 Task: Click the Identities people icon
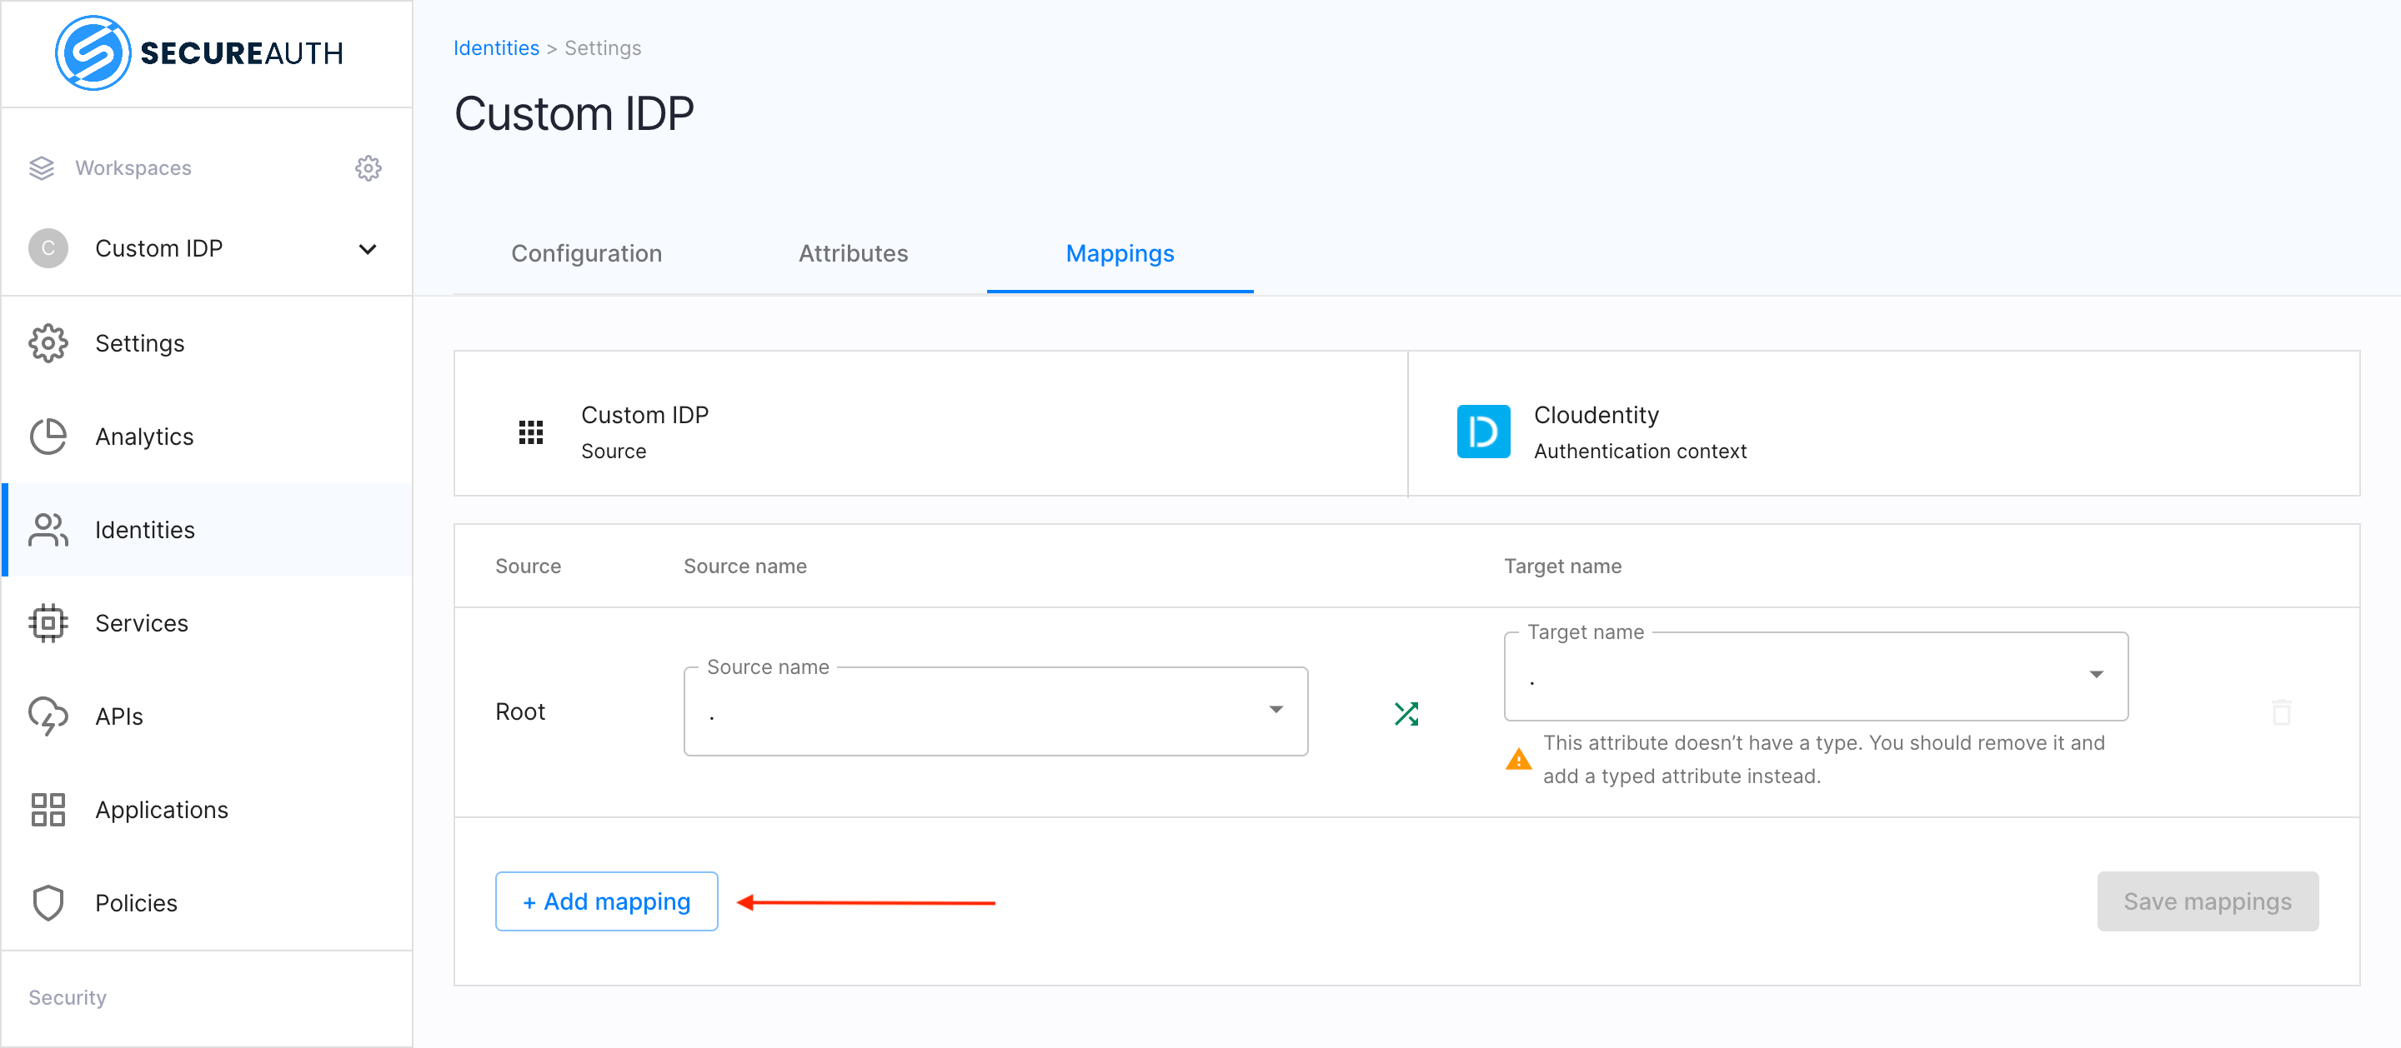(x=48, y=530)
